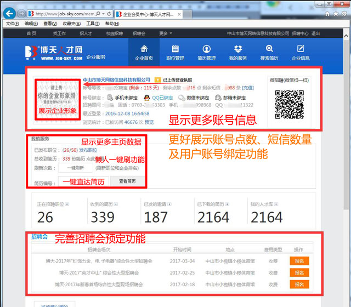Click the WeChat recruiting QR code
Viewport: 351px width, 307px height.
pos(289,104)
